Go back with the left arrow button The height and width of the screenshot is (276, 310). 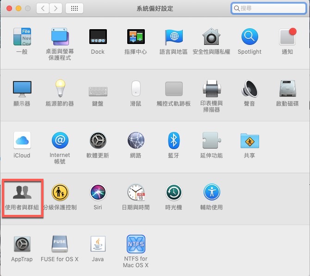point(43,8)
